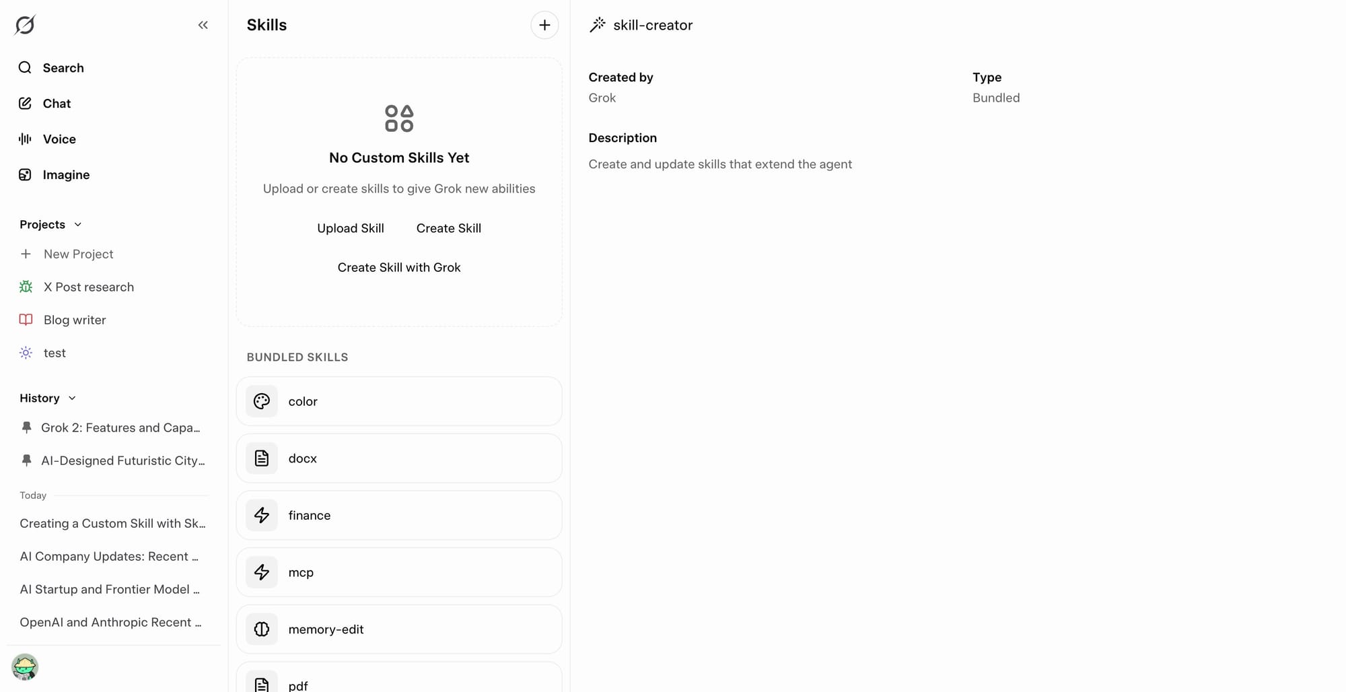The height and width of the screenshot is (692, 1346).
Task: Click the Chat compose icon
Action: (x=25, y=103)
